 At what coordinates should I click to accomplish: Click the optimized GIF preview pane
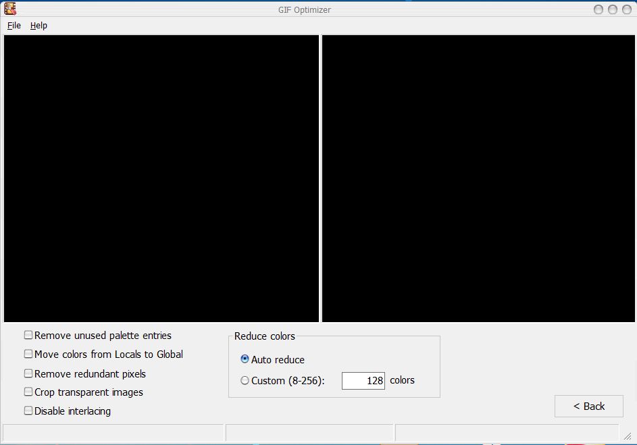478,178
